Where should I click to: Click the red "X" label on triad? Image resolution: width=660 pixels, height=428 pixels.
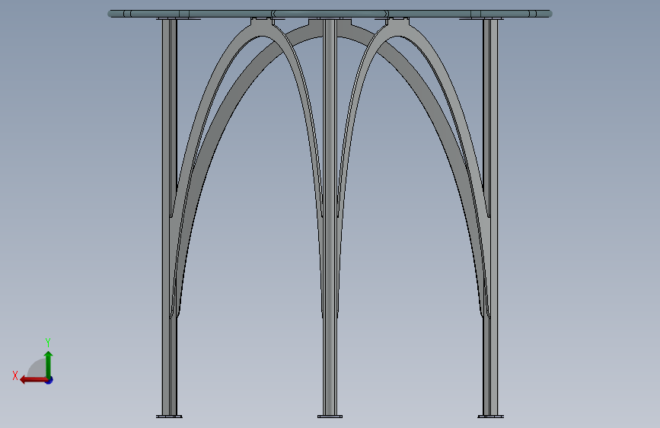pos(15,375)
